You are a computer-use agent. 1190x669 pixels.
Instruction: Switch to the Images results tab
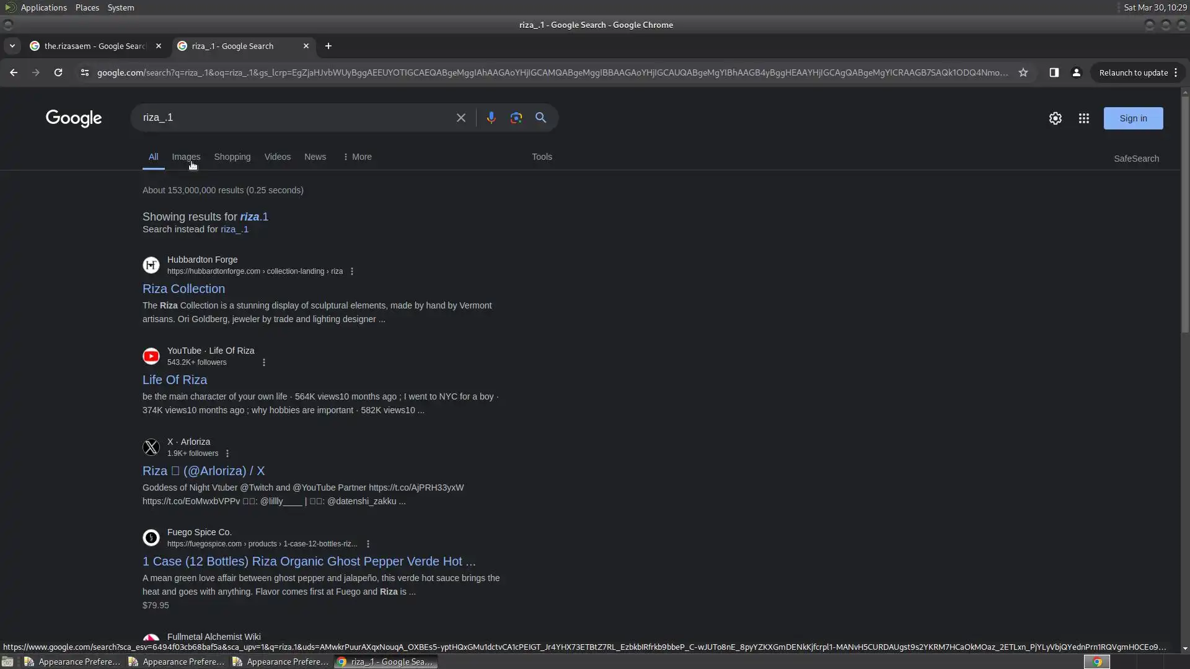coord(186,157)
